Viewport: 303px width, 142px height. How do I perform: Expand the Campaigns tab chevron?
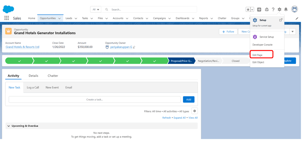point(169,18)
